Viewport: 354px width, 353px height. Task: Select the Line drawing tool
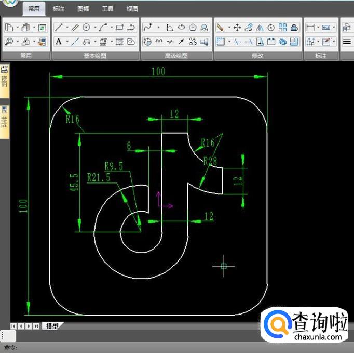pyautogui.click(x=59, y=28)
